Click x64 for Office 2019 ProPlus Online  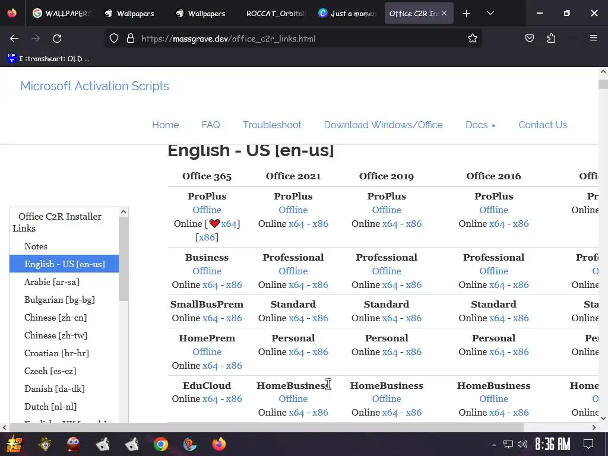pos(390,224)
